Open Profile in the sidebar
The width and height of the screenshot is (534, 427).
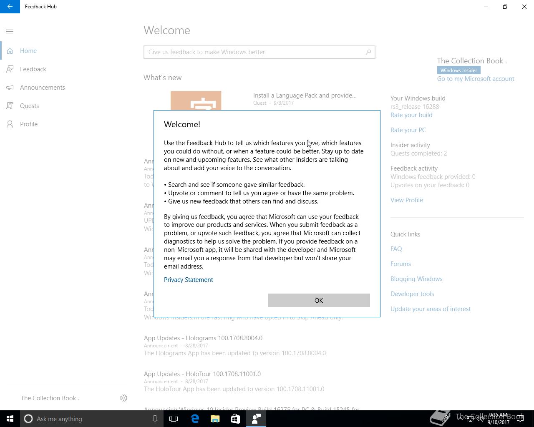click(63, 124)
